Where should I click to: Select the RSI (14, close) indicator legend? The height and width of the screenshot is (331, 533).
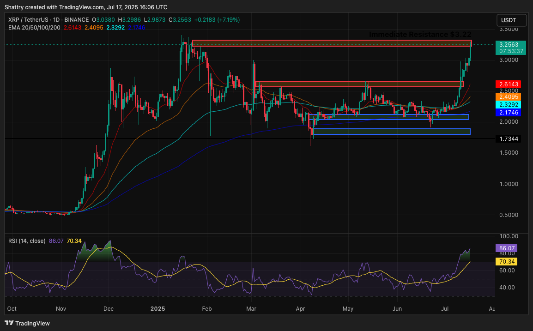pos(27,241)
